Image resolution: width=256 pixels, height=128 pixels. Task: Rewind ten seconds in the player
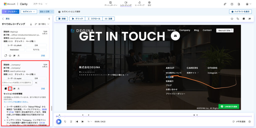tap(65, 121)
